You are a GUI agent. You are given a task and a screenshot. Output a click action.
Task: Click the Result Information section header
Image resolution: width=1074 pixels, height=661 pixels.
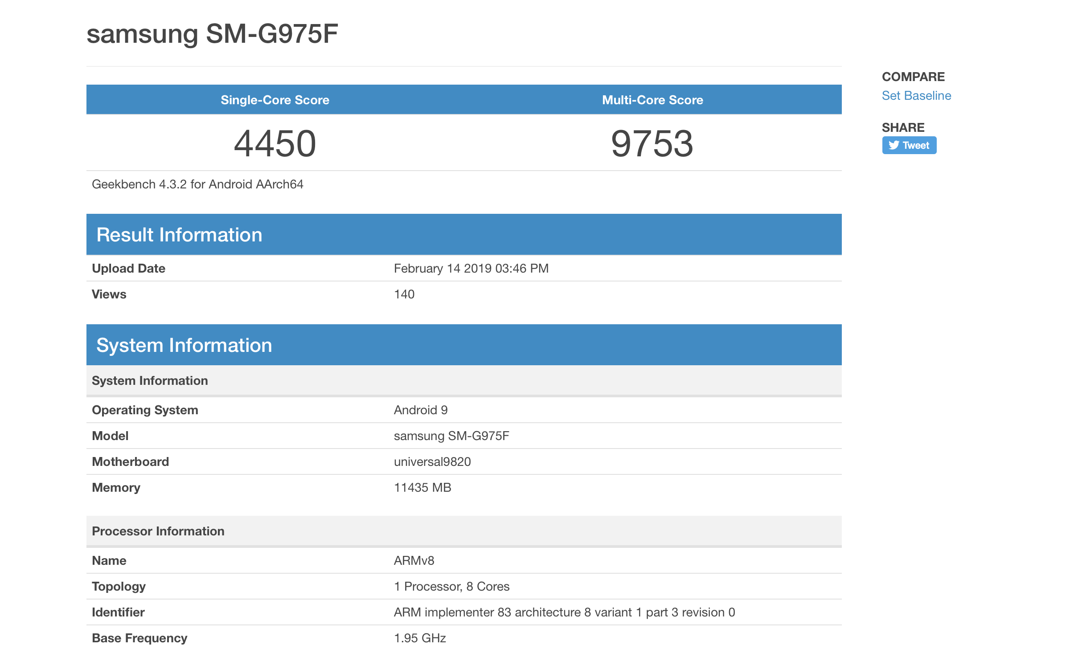[x=179, y=235]
